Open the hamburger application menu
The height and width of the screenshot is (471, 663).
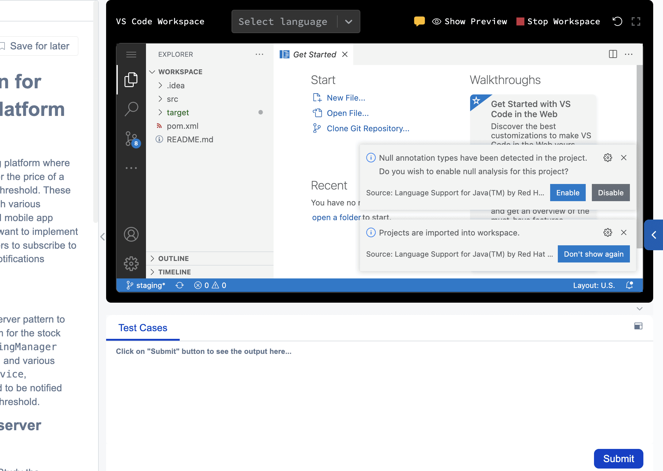point(131,55)
